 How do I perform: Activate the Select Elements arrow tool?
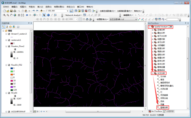pos(44,15)
